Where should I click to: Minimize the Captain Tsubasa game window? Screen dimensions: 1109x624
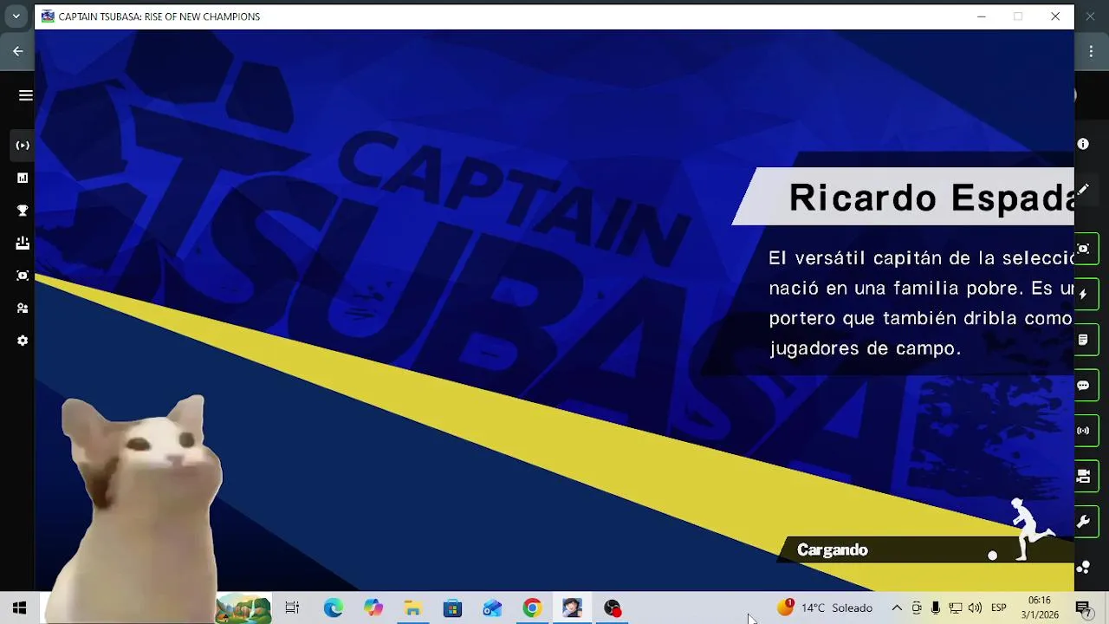tap(982, 16)
